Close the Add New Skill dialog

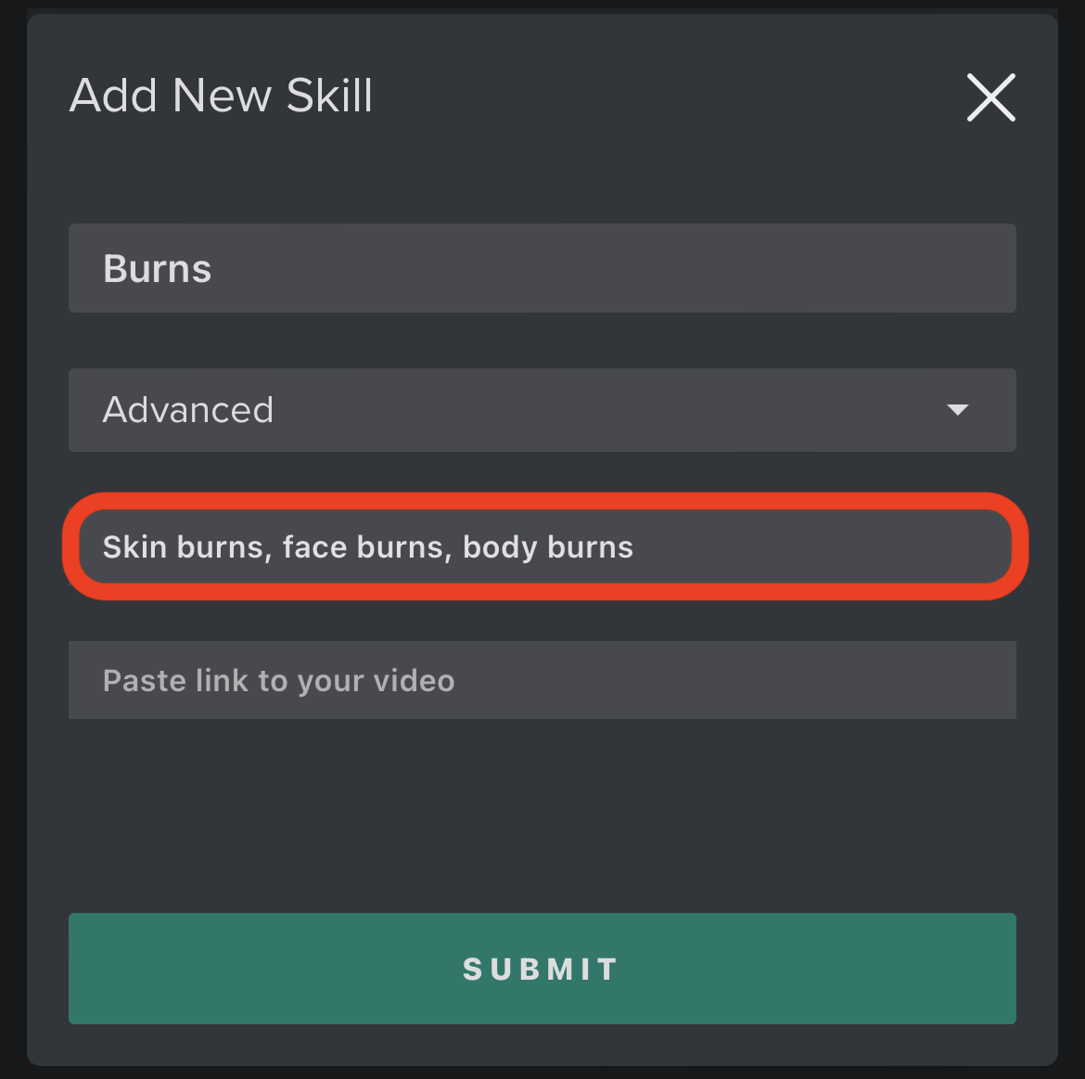pos(991,97)
